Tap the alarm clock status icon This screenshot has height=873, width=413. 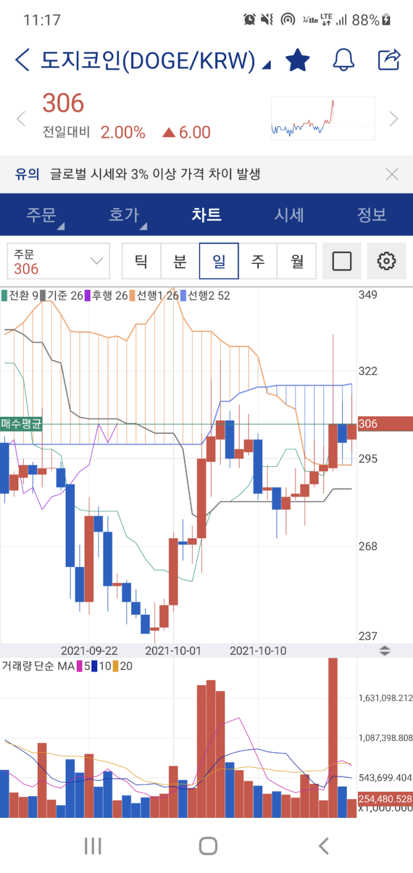point(250,19)
